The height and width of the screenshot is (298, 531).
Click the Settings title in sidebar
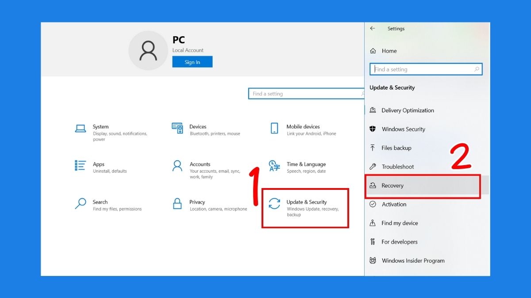(x=396, y=29)
